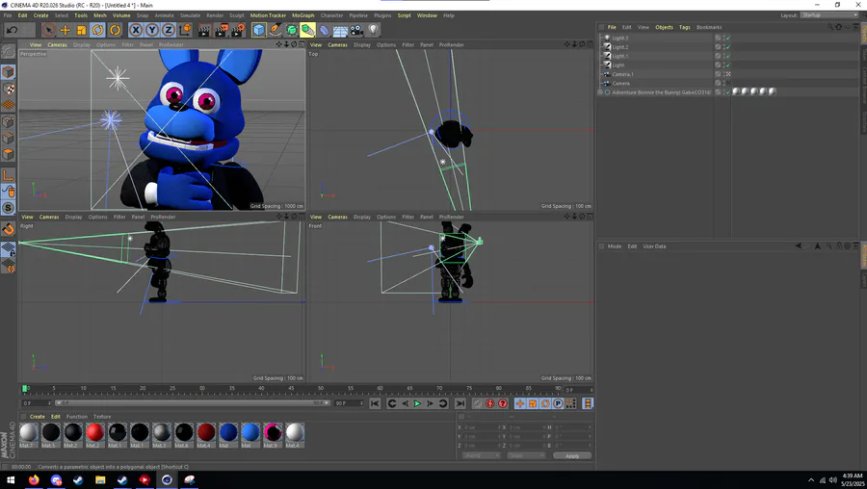The image size is (867, 489).
Task: Click the Viewport Solo S icon
Action: coord(9,208)
